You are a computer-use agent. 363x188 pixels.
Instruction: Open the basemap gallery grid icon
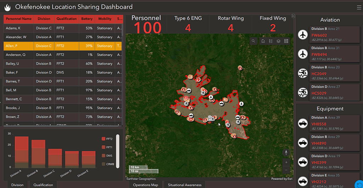(x=286, y=41)
